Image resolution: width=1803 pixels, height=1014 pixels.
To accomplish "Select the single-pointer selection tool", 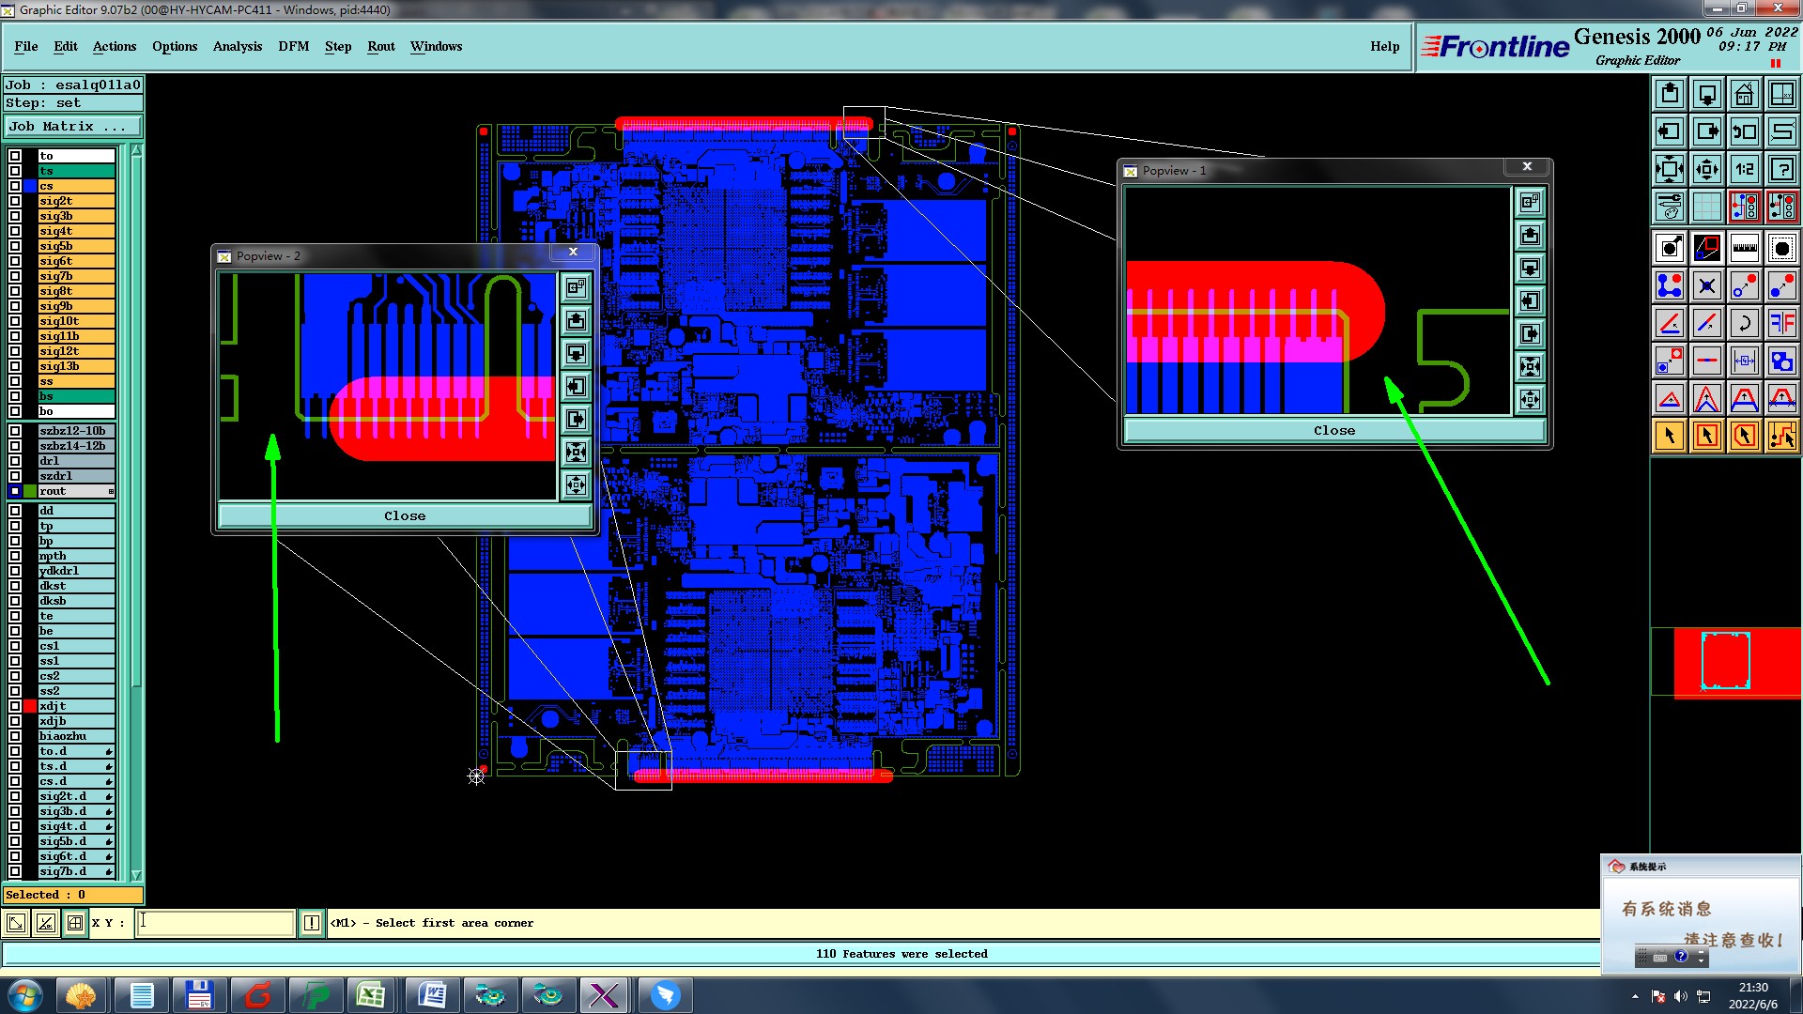I will [1669, 436].
